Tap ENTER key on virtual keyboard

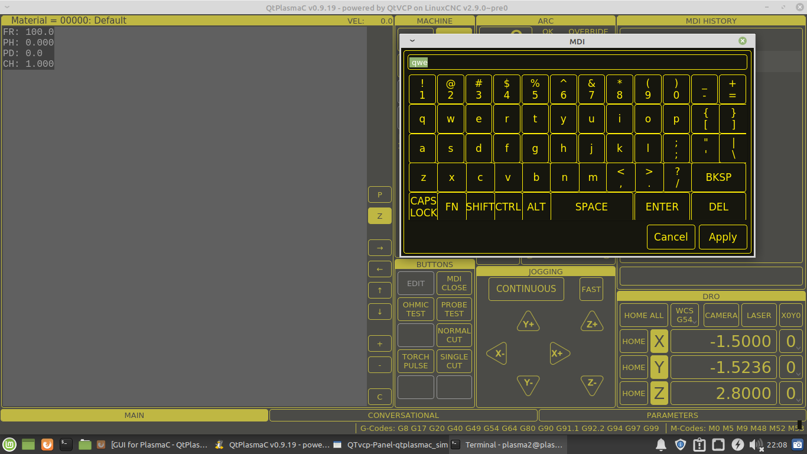click(x=662, y=207)
